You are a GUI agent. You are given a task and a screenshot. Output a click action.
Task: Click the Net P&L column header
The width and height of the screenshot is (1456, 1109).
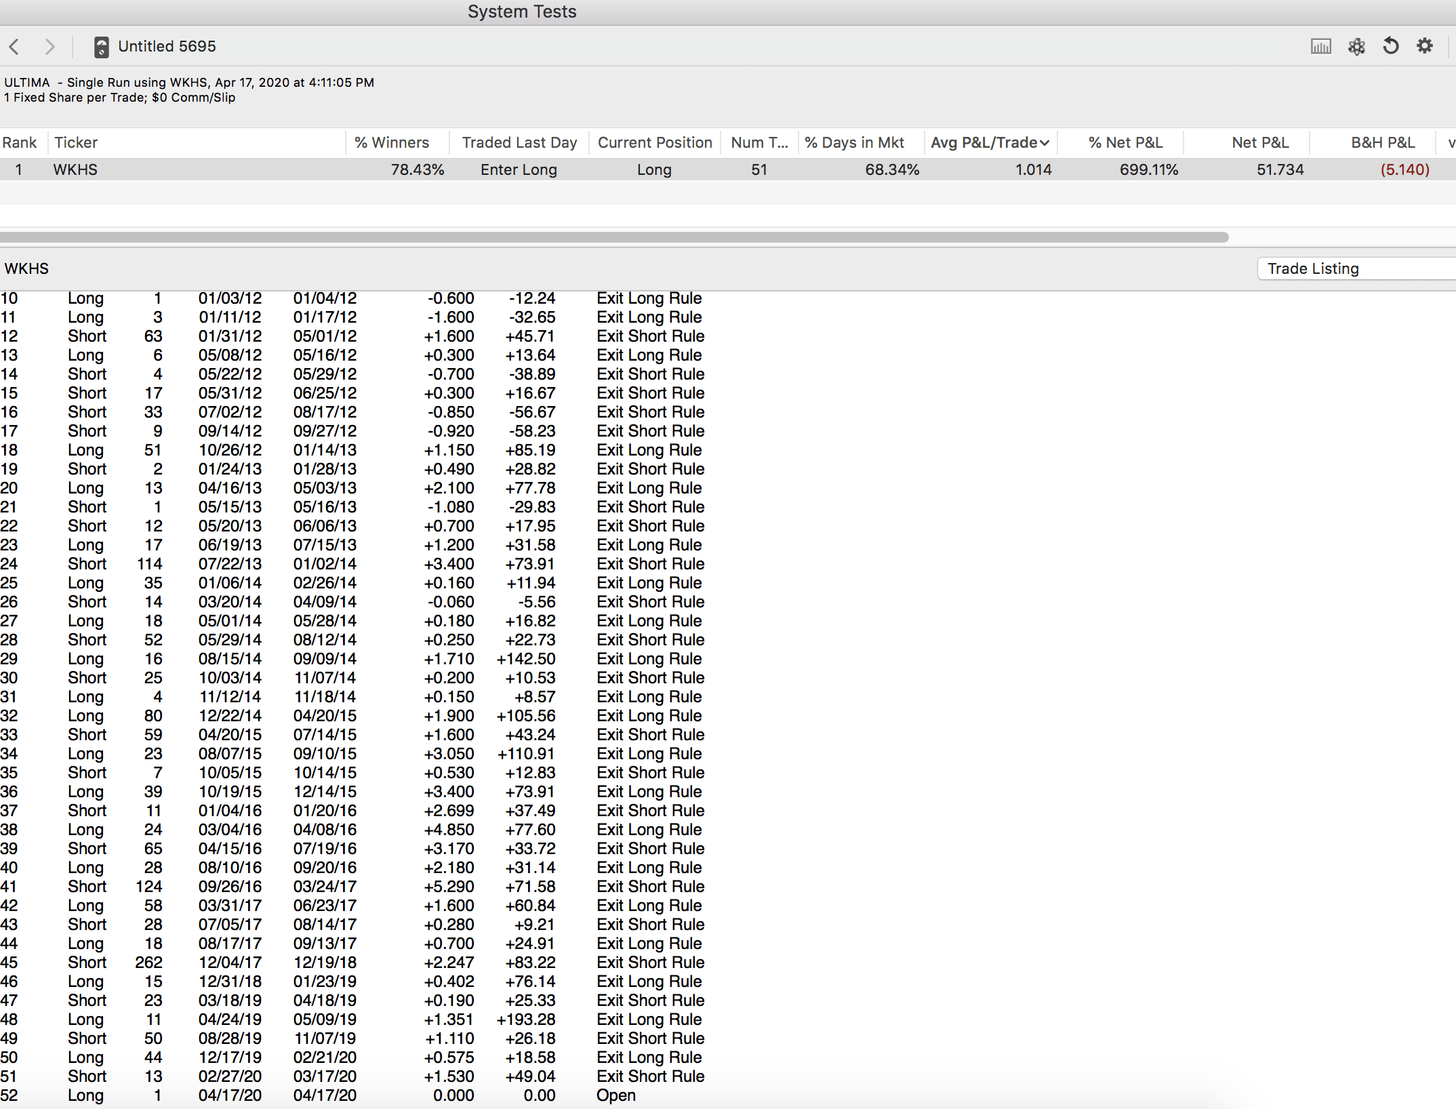1259,142
